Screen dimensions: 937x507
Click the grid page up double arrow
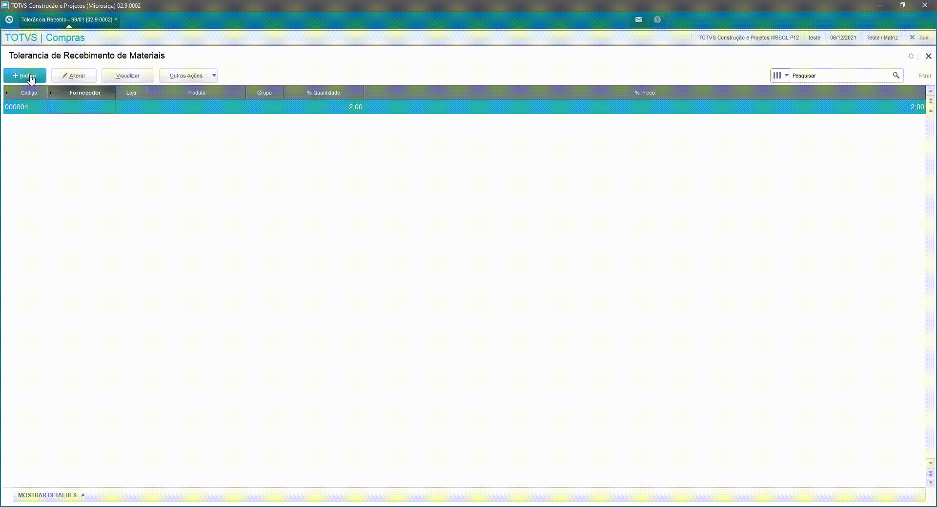(x=931, y=101)
